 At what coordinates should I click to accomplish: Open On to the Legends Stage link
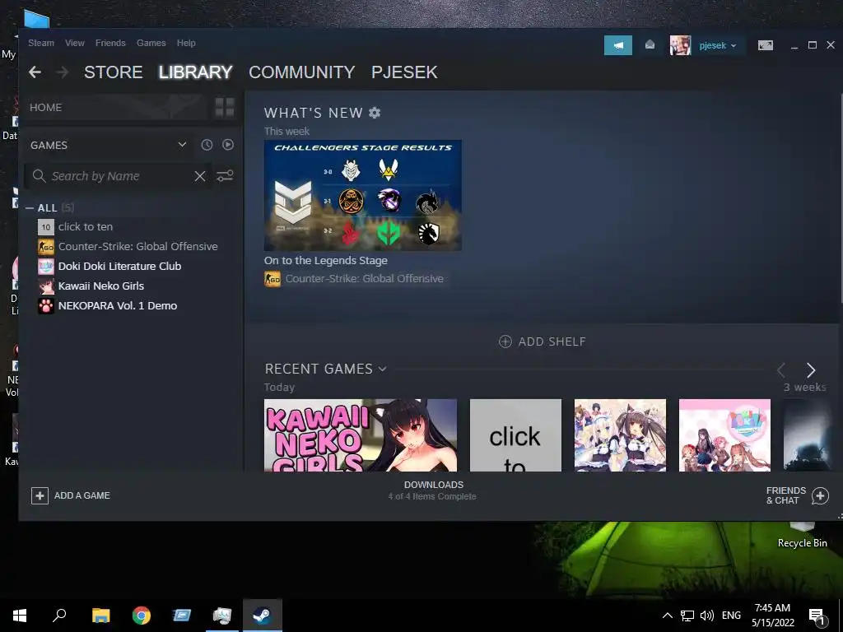326,261
